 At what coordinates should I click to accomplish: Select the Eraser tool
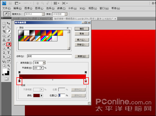point(4,44)
